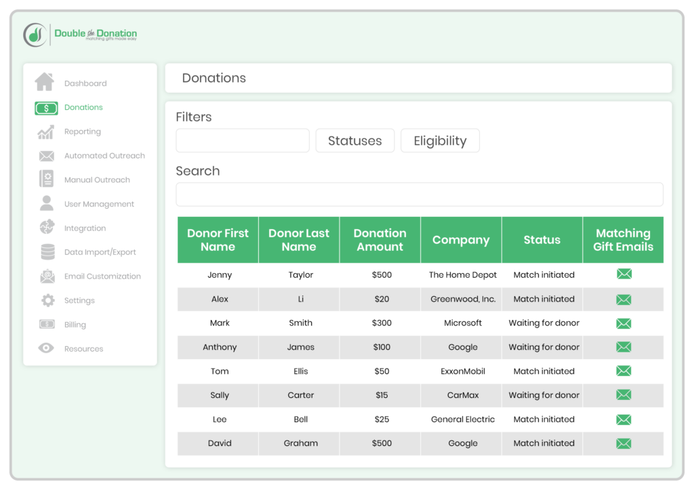Image resolution: width=694 pixels, height=490 pixels.
Task: Click the Double the Donation logo
Action: coord(80,35)
